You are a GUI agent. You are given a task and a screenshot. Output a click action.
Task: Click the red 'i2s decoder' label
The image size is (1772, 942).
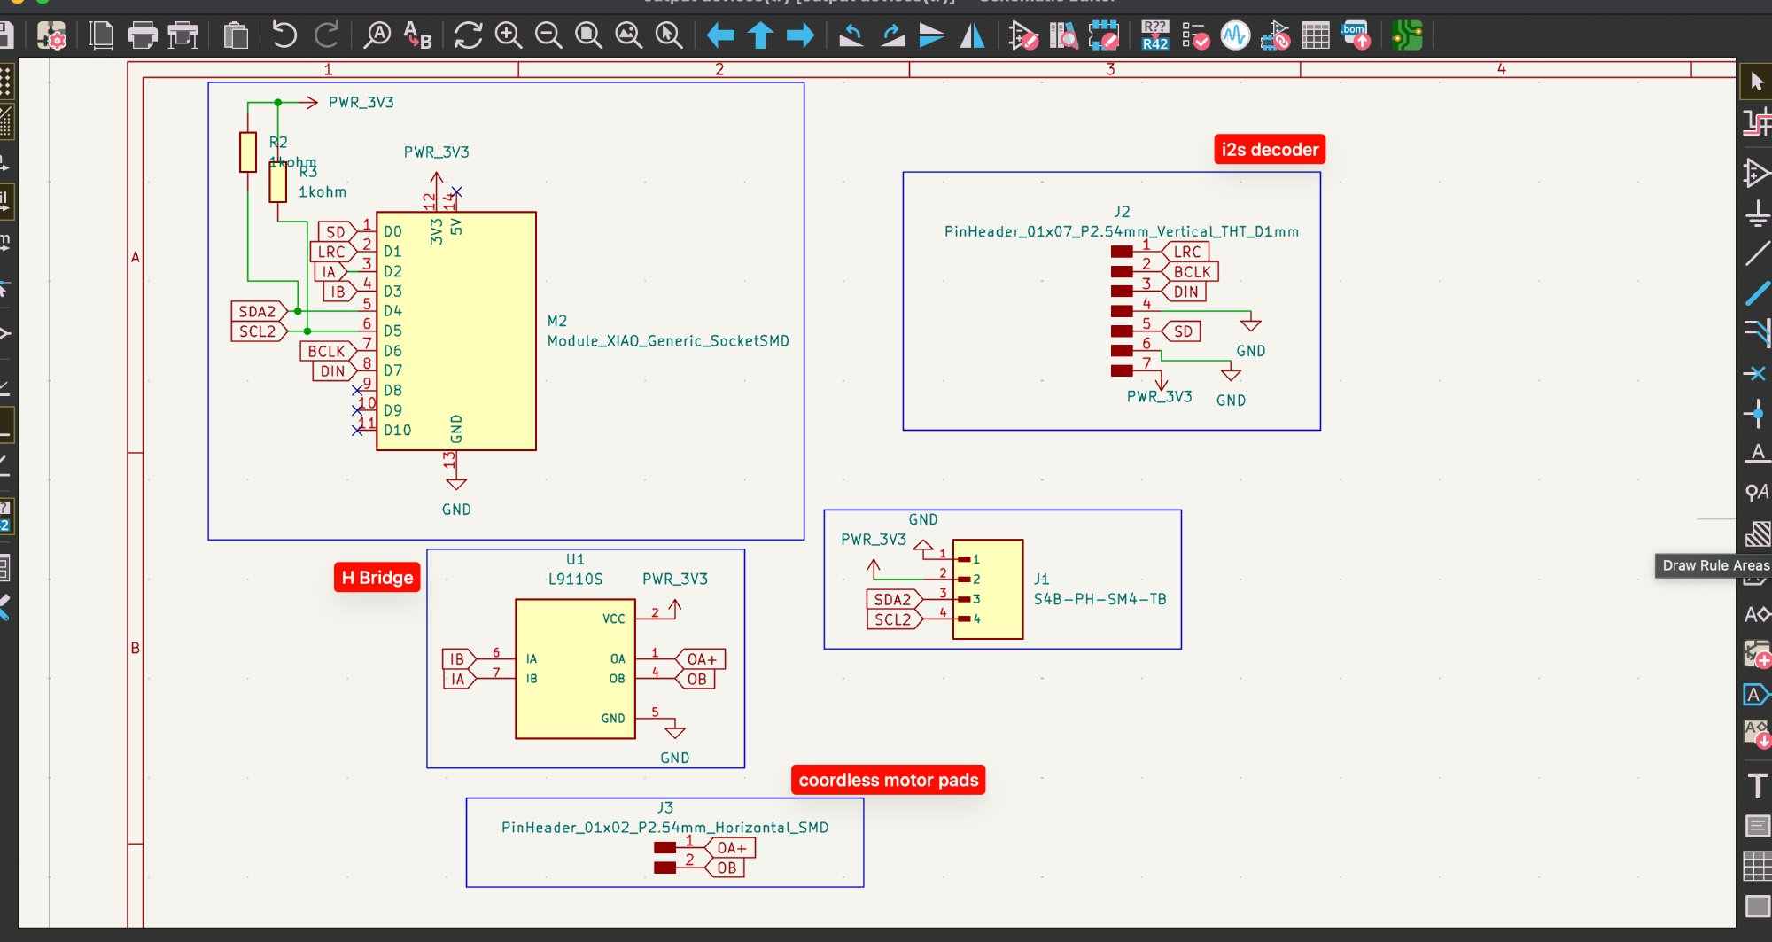(x=1270, y=150)
